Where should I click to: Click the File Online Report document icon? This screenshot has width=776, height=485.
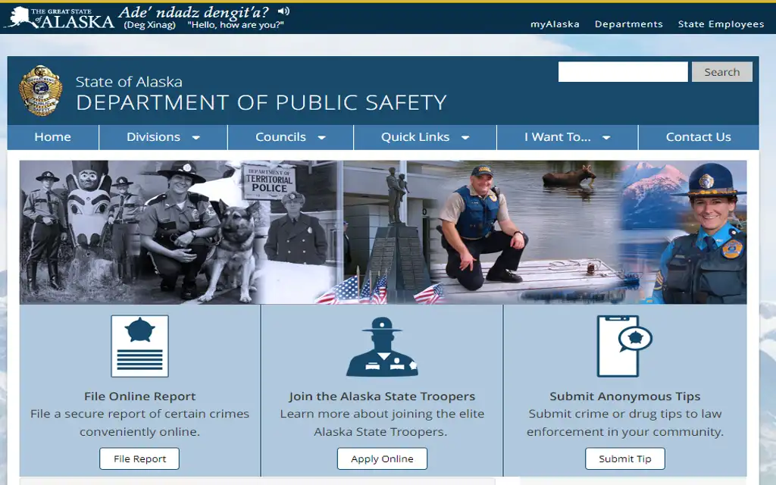click(x=139, y=346)
